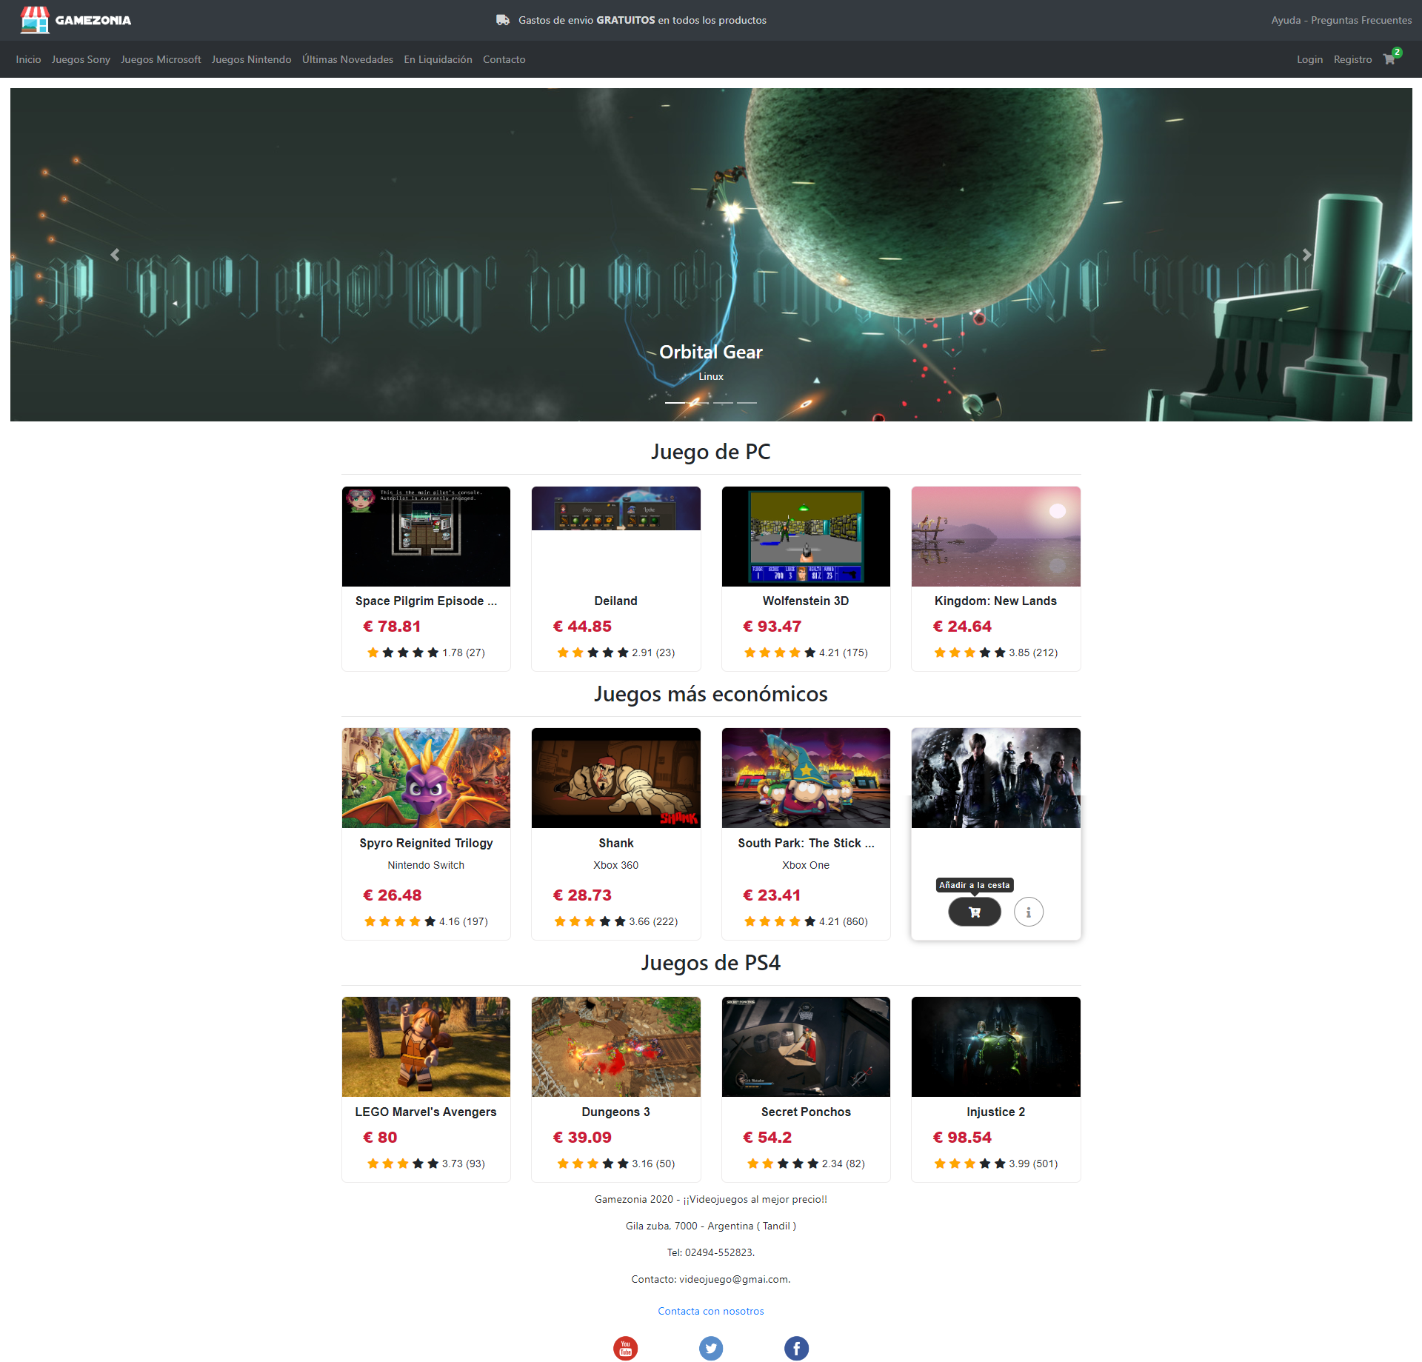This screenshot has height=1362, width=1422.
Task: Select the third carousel slide indicator
Action: pos(723,402)
